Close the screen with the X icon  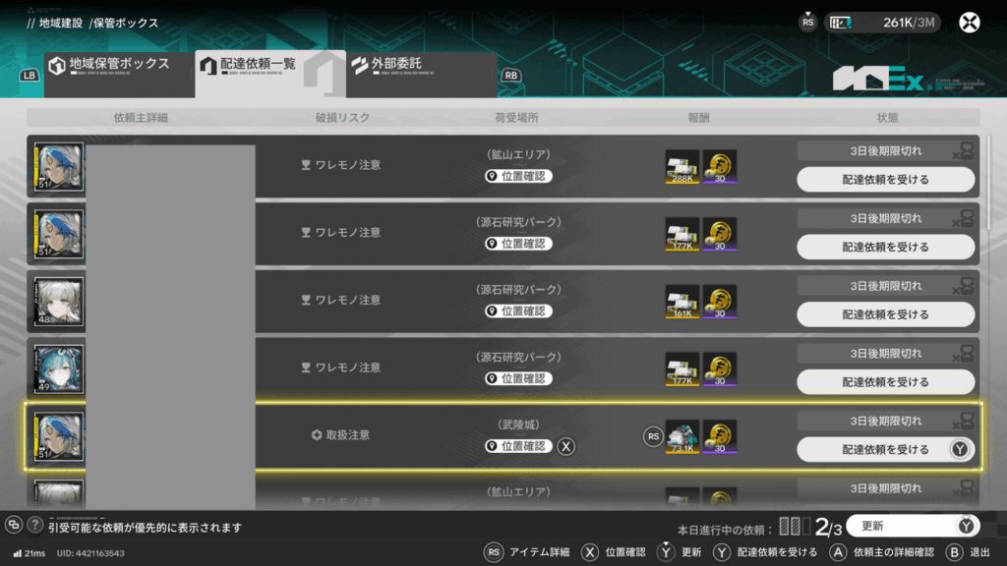969,23
